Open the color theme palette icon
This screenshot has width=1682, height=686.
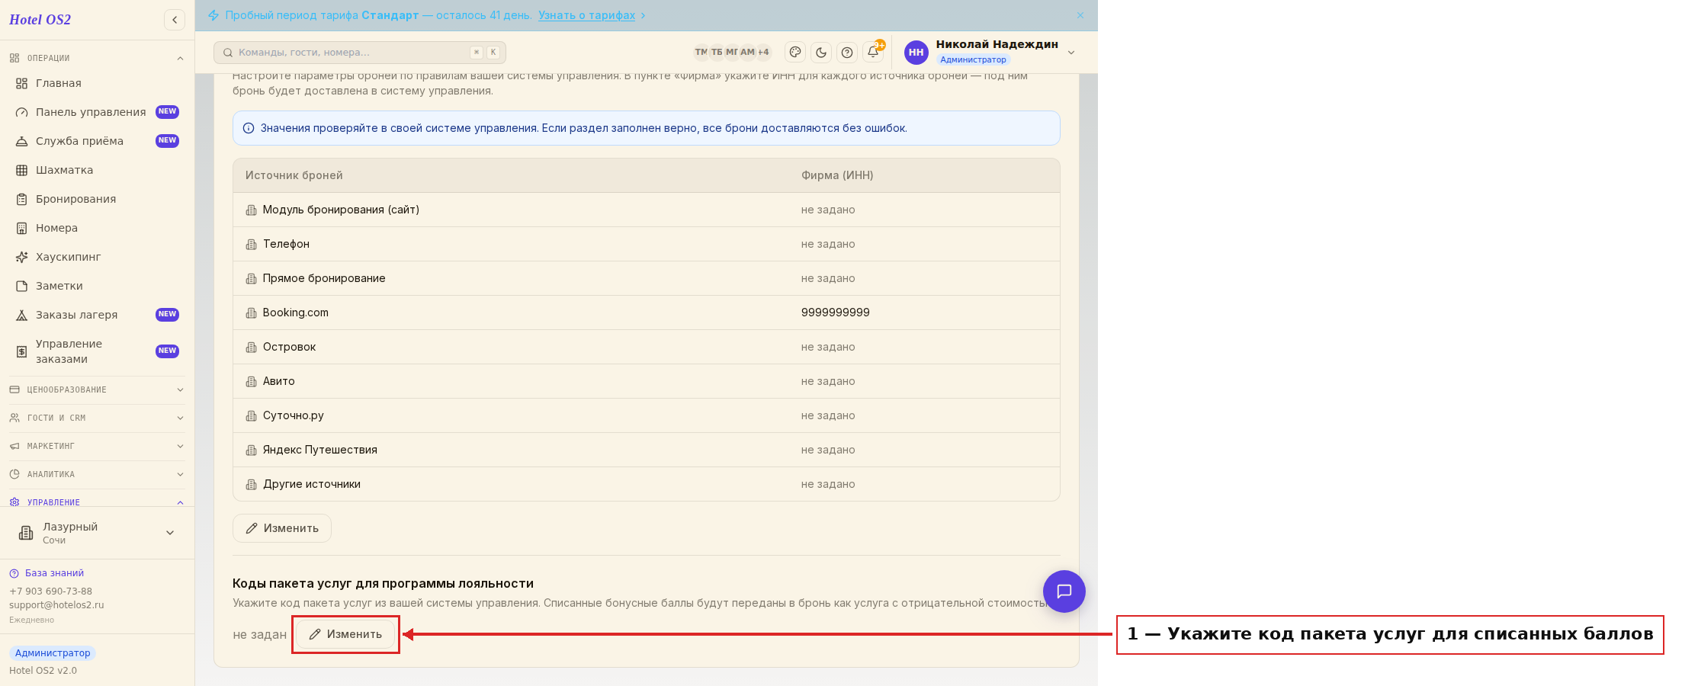[795, 53]
